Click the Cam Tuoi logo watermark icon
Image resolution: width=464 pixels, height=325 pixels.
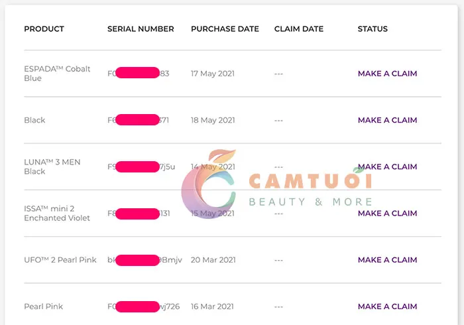[x=209, y=188]
